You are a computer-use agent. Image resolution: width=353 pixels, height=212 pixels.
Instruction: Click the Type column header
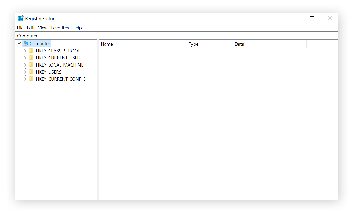(194, 44)
